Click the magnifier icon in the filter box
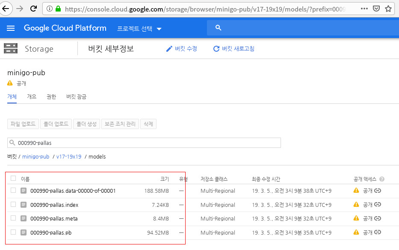Screen dimensions: 399x250 (12, 143)
